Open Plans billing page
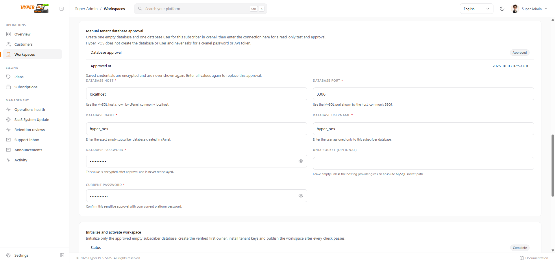This screenshot has width=555, height=263. pyautogui.click(x=32, y=77)
